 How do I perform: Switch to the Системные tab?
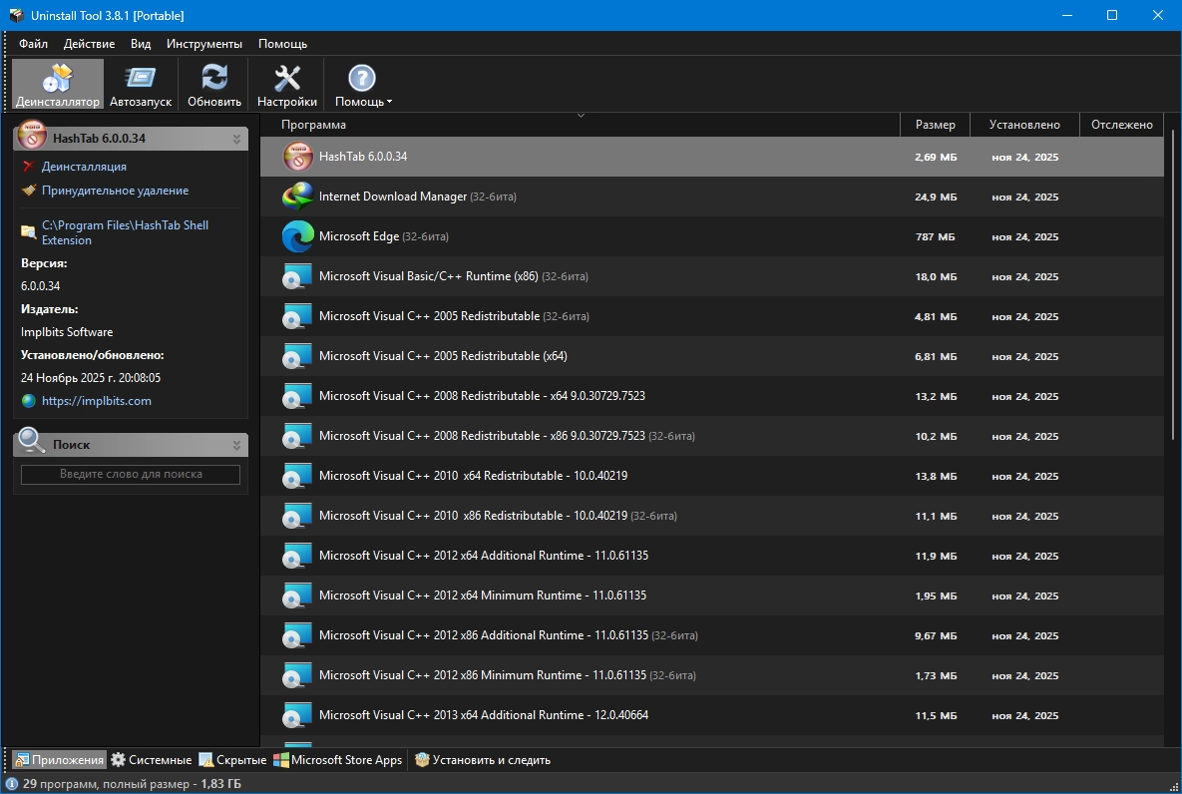coord(151,760)
